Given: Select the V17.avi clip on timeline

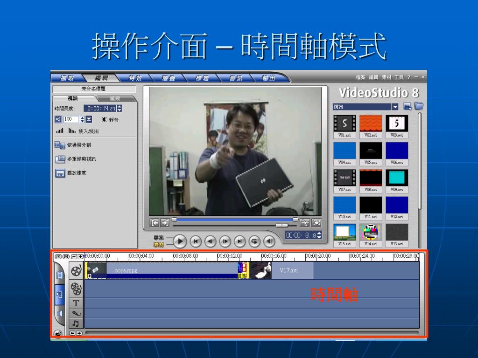Looking at the screenshot, I should click(x=281, y=270).
